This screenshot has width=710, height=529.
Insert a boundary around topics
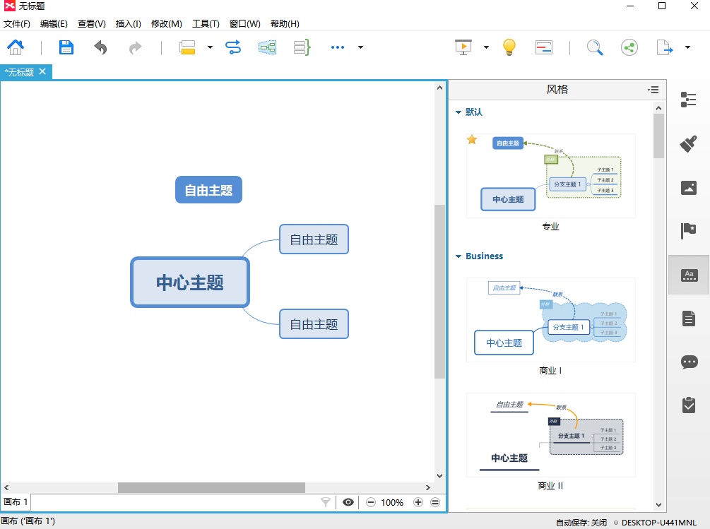[x=267, y=47]
